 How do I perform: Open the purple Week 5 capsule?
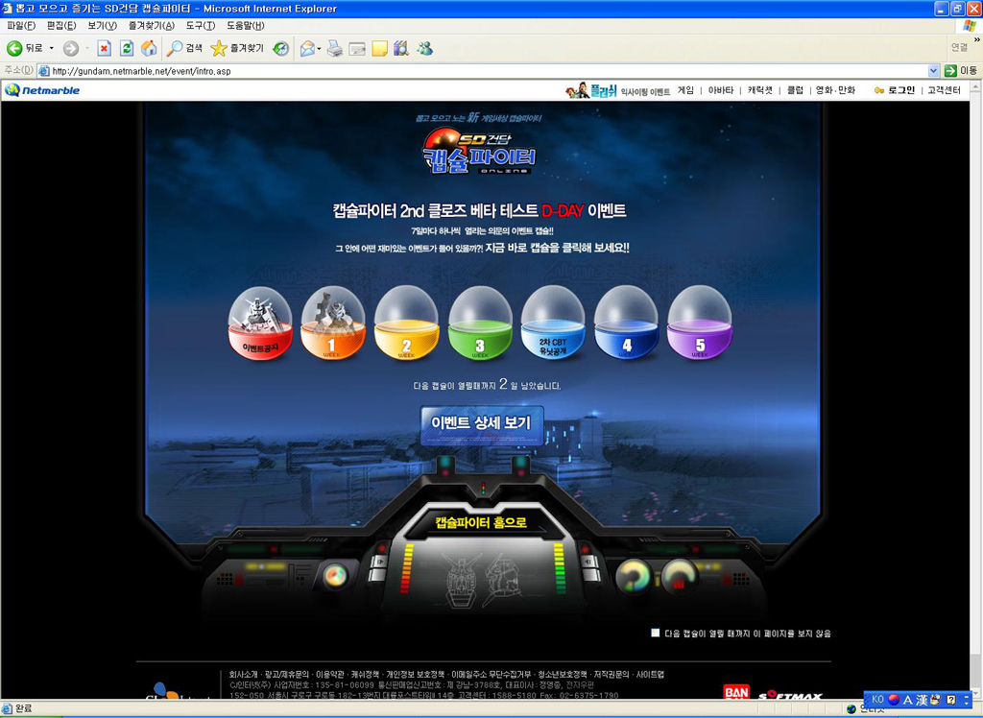pos(699,323)
